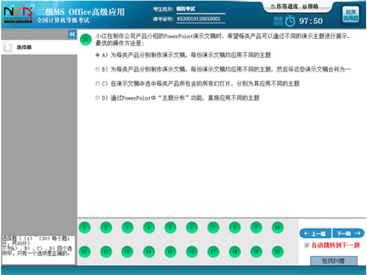
Task: Open the 作答进度 progress view
Action: 284,7
